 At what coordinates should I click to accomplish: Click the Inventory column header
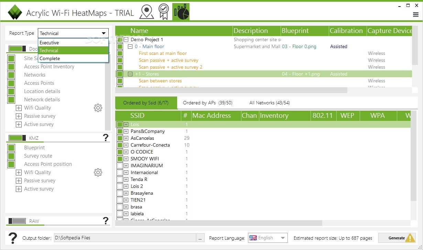285,115
